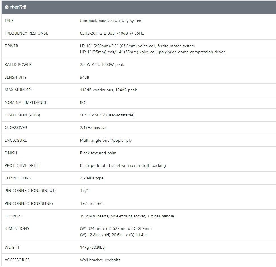The image size is (276, 267).
Task: Click the DRIVER row label
Action: pos(11,46)
